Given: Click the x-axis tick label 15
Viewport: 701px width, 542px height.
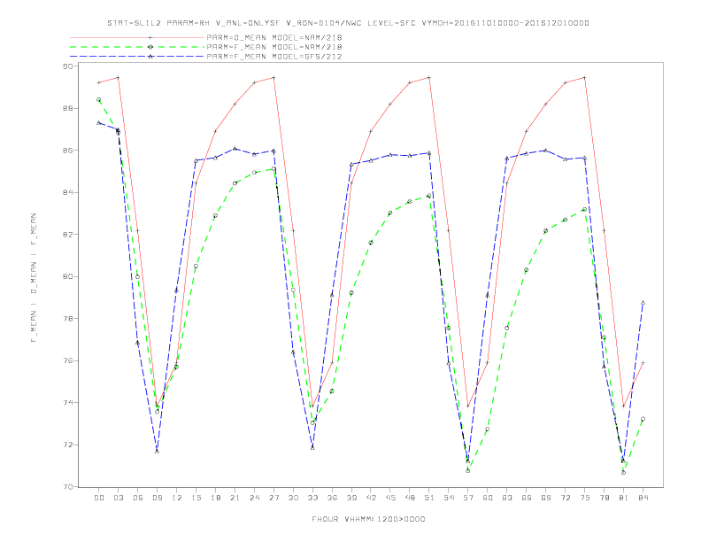Looking at the screenshot, I should point(196,498).
